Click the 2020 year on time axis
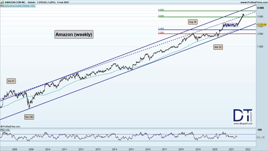 [x=215, y=149]
